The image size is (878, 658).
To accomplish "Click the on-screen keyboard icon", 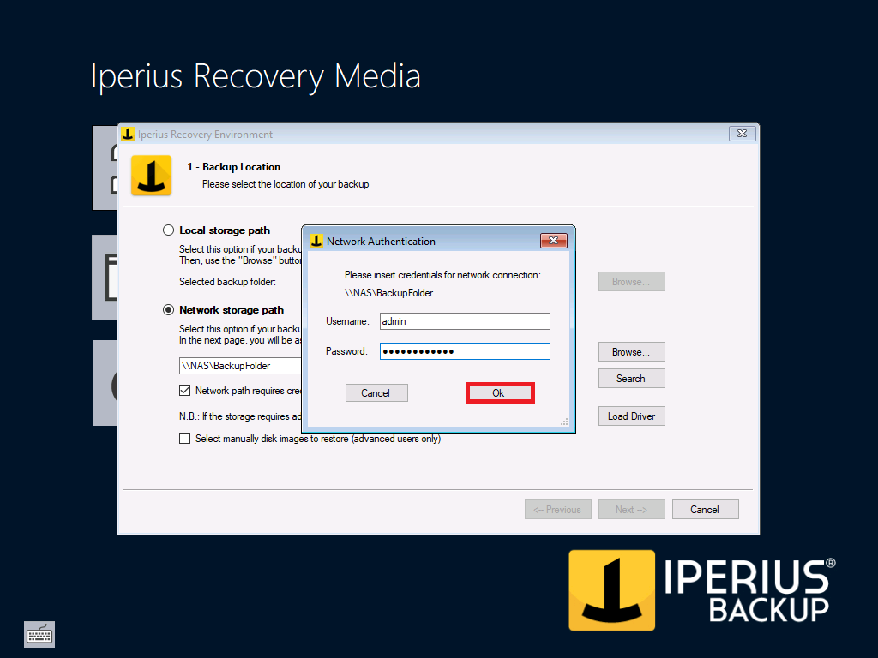I will (x=39, y=635).
